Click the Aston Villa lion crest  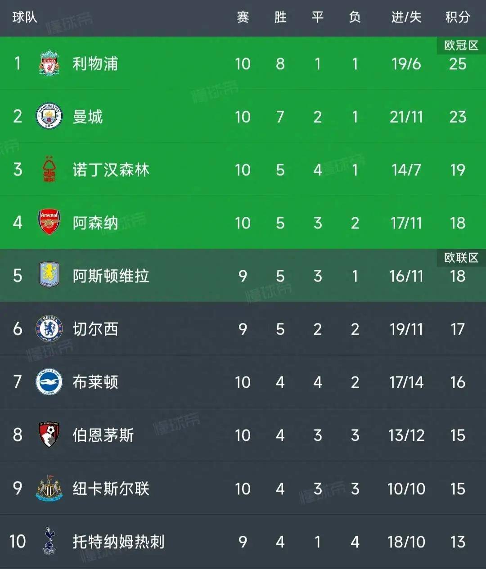tap(49, 275)
